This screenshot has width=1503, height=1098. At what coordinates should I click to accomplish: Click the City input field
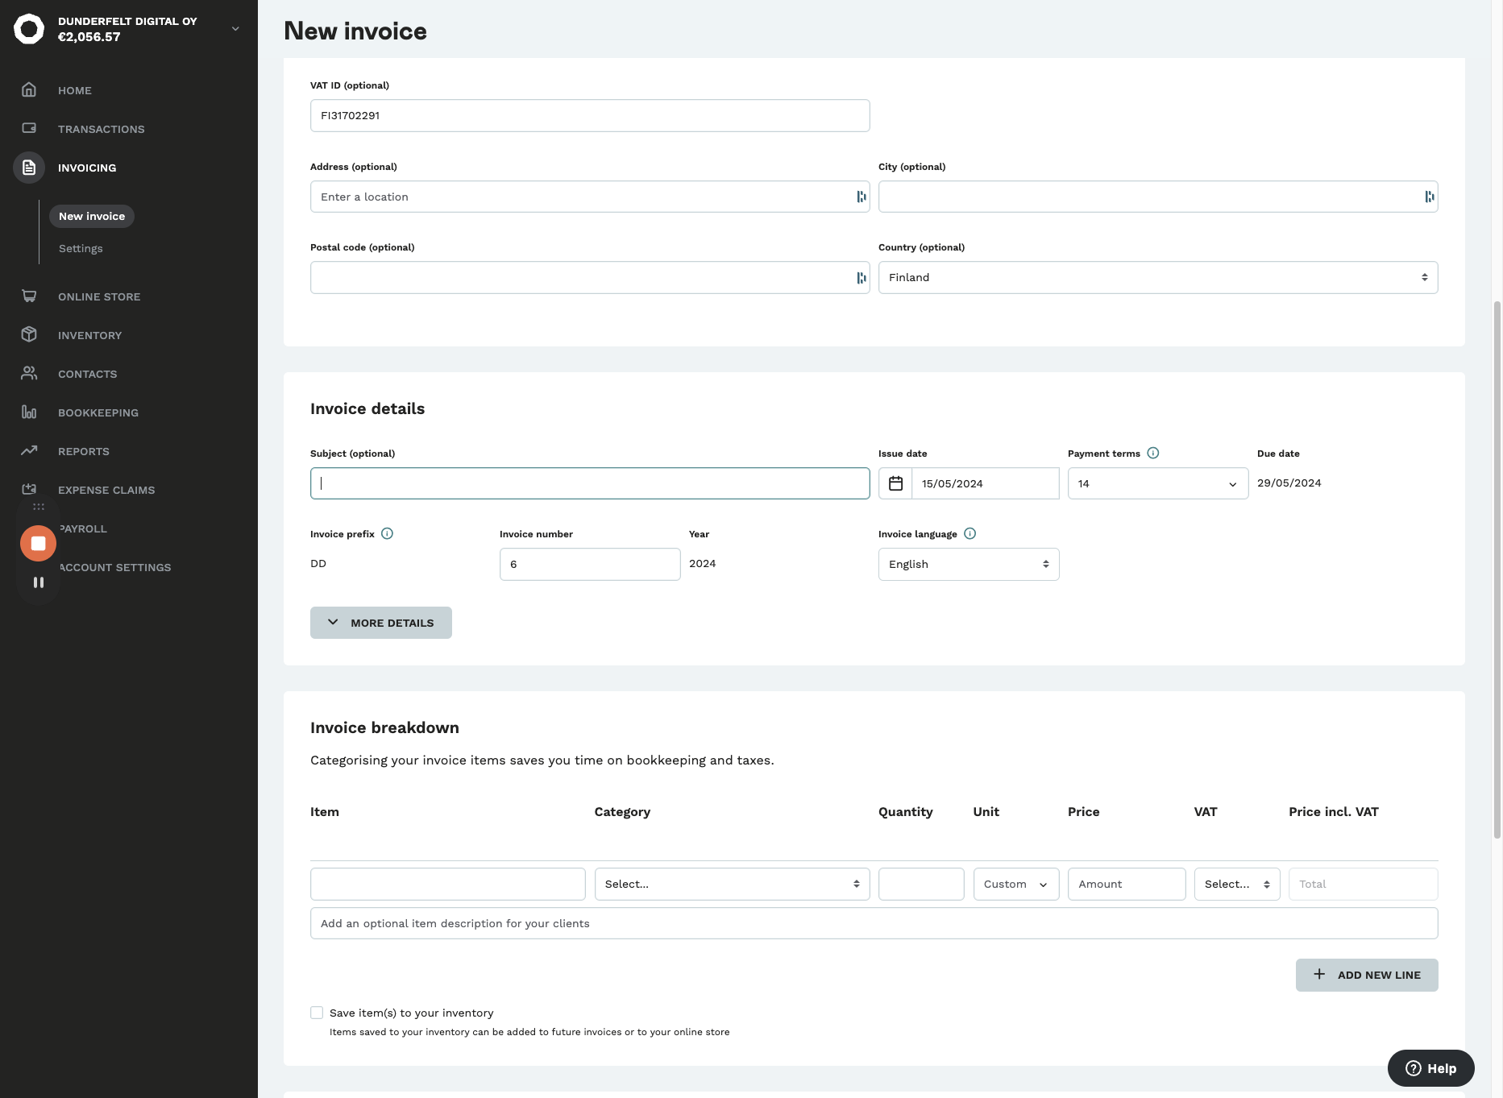point(1158,197)
